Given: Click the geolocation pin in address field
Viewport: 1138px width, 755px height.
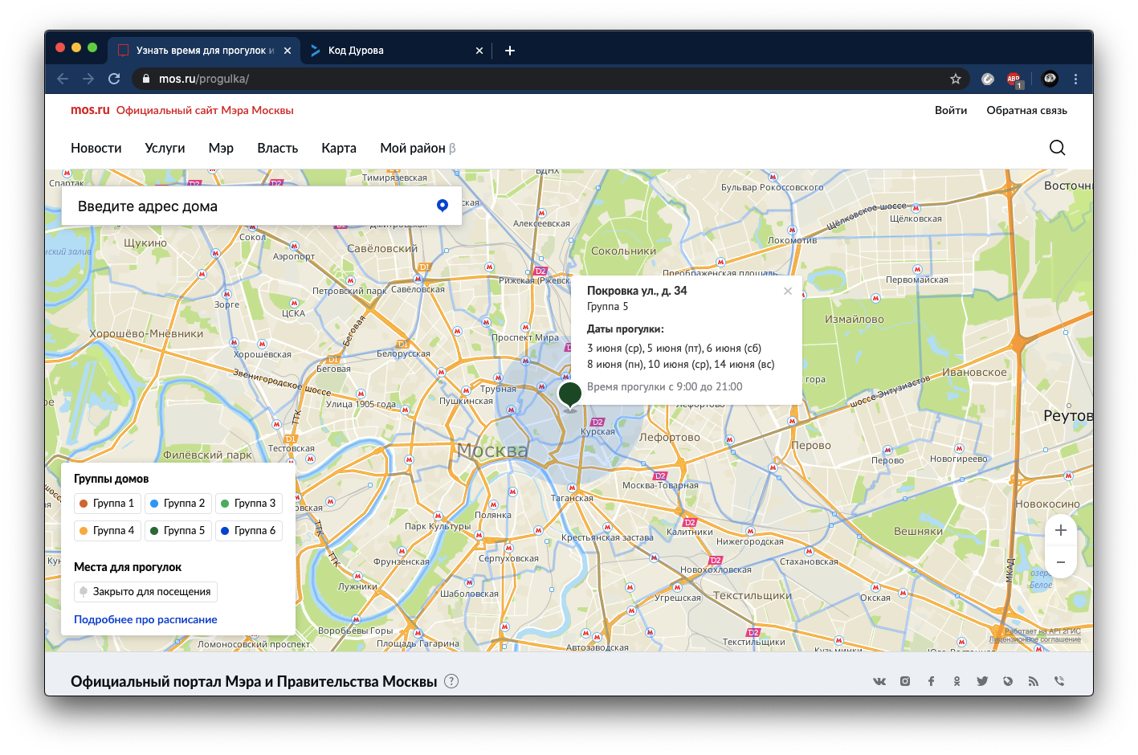Looking at the screenshot, I should click(x=442, y=206).
